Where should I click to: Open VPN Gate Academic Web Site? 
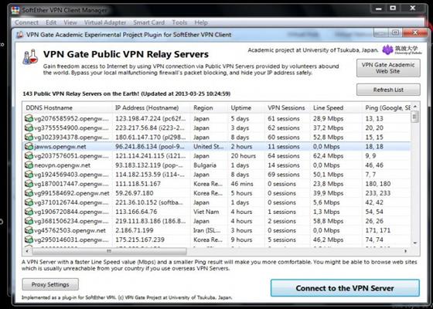(388, 68)
